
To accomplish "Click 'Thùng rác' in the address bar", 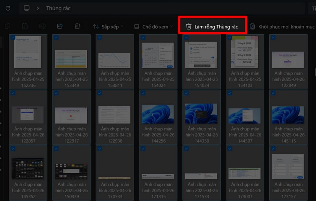I will tap(58, 8).
